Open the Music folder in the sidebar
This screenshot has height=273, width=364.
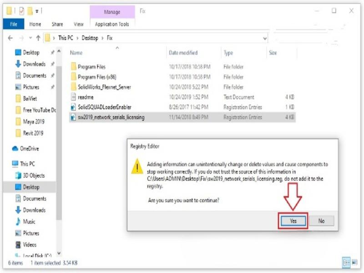coord(29,222)
